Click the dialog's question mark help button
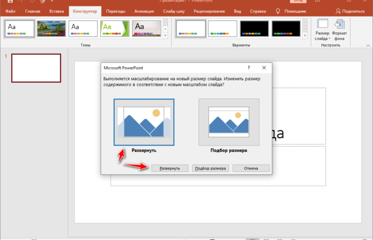 (249, 68)
